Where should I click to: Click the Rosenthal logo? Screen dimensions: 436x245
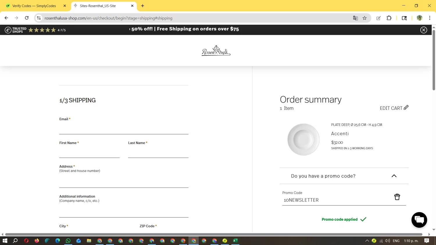216,51
